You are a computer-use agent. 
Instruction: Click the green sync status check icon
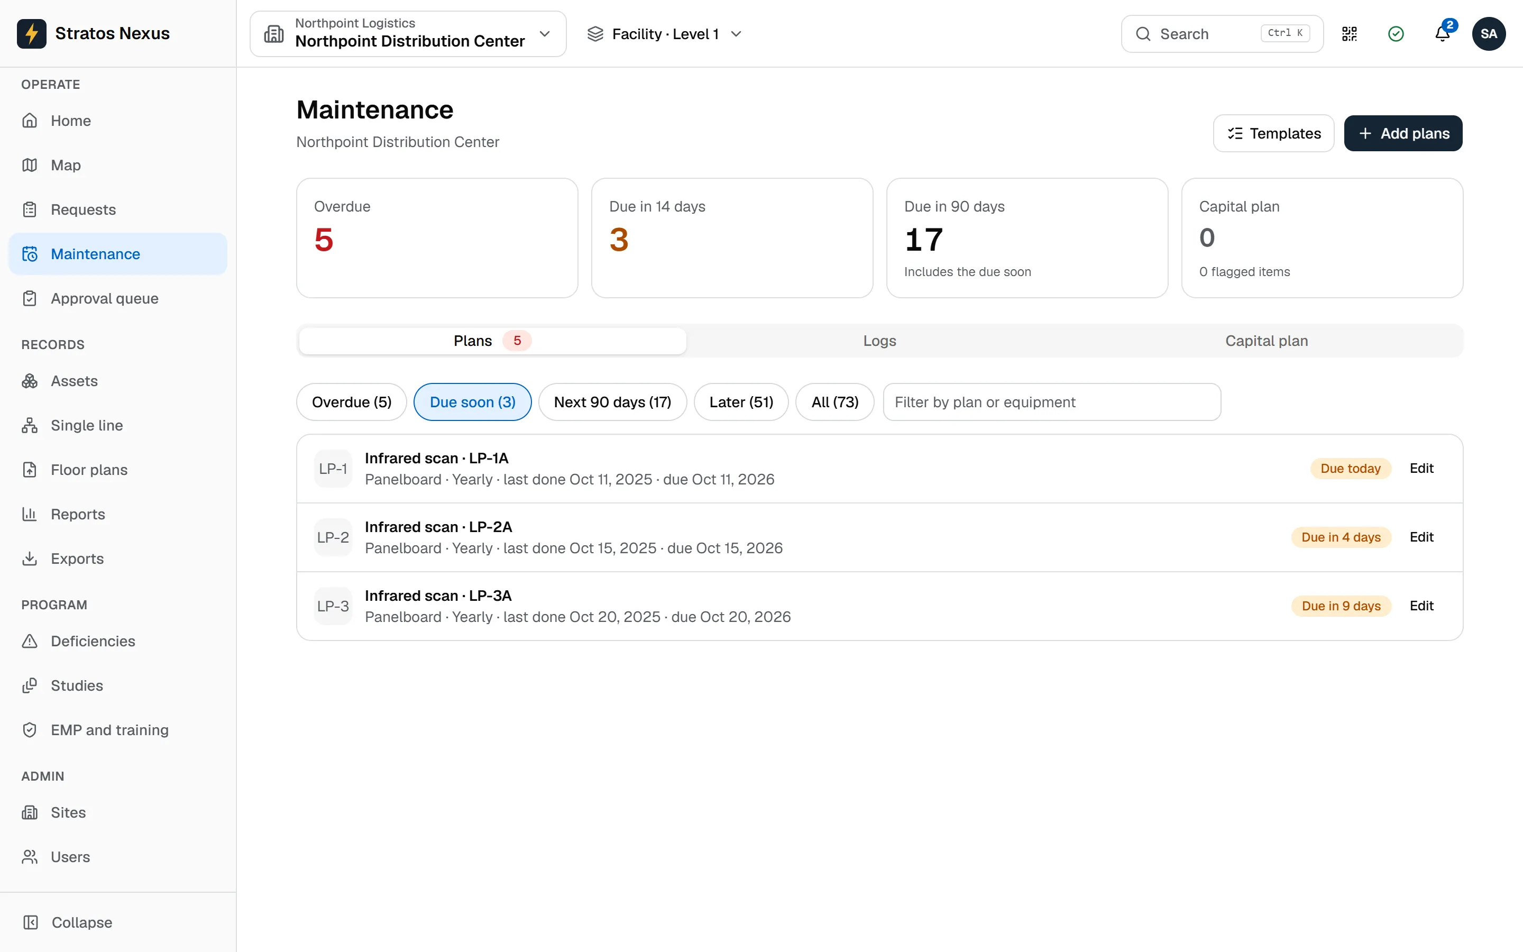point(1396,33)
